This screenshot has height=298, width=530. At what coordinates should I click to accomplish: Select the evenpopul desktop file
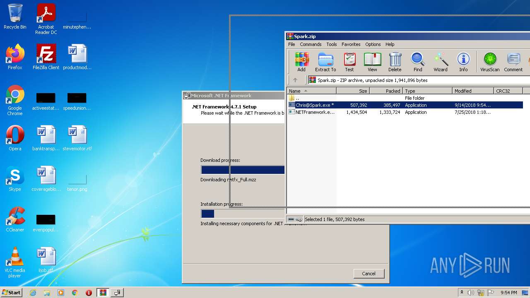(x=46, y=223)
